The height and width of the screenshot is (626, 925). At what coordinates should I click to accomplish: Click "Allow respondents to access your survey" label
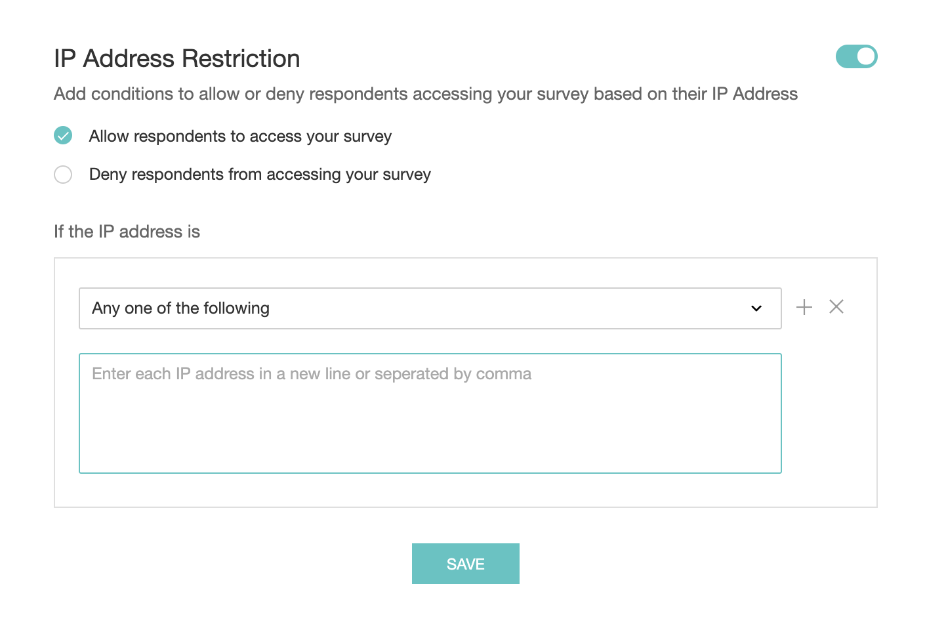[x=240, y=136]
